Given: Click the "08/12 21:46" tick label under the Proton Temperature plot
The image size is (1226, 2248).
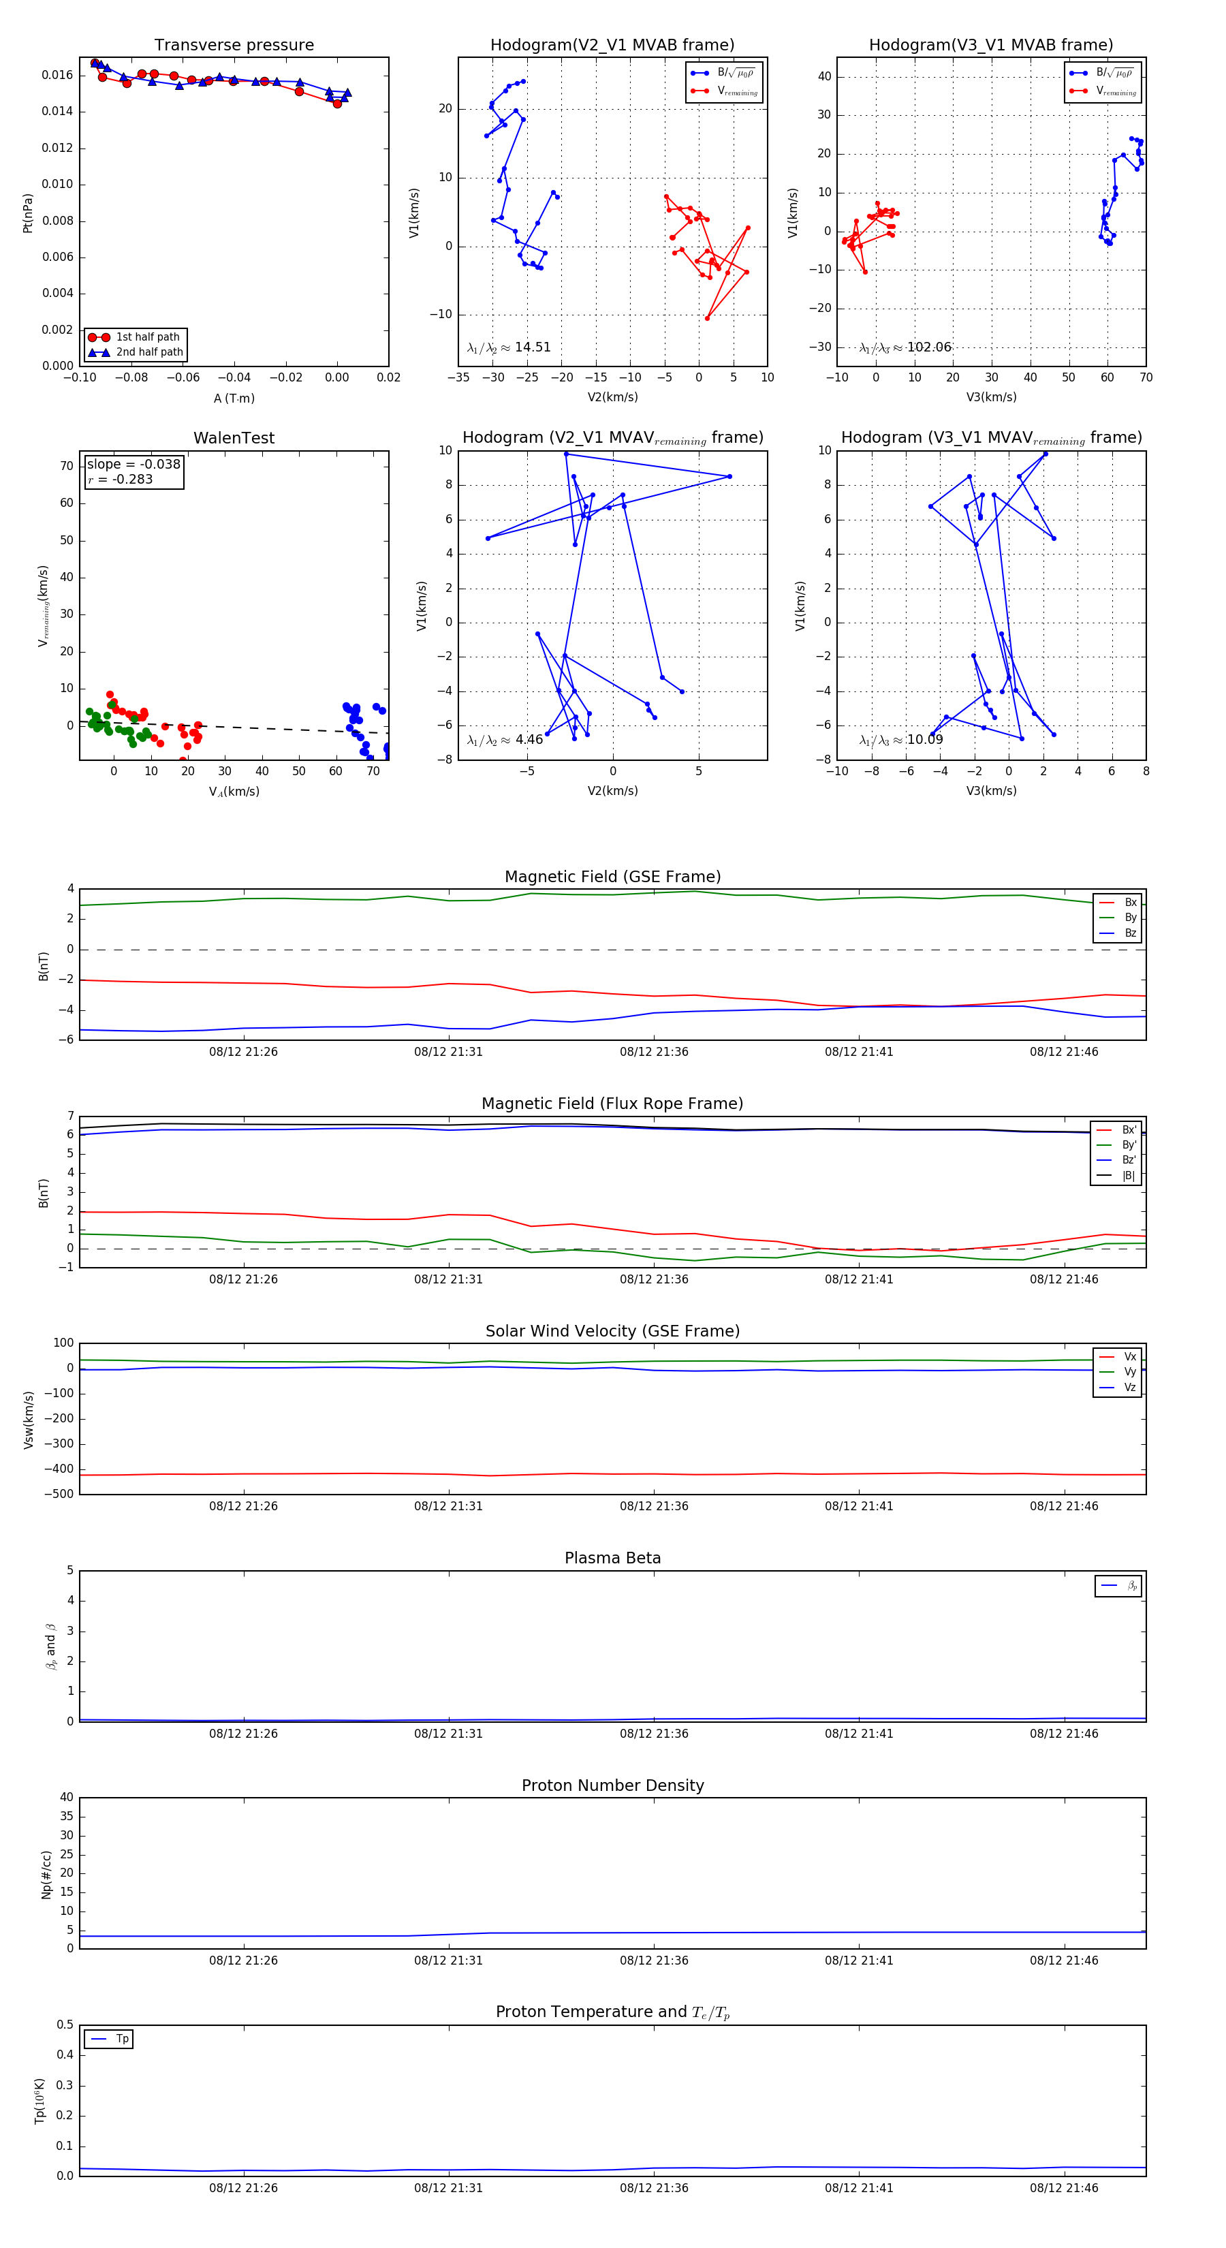Looking at the screenshot, I should (x=1064, y=2188).
